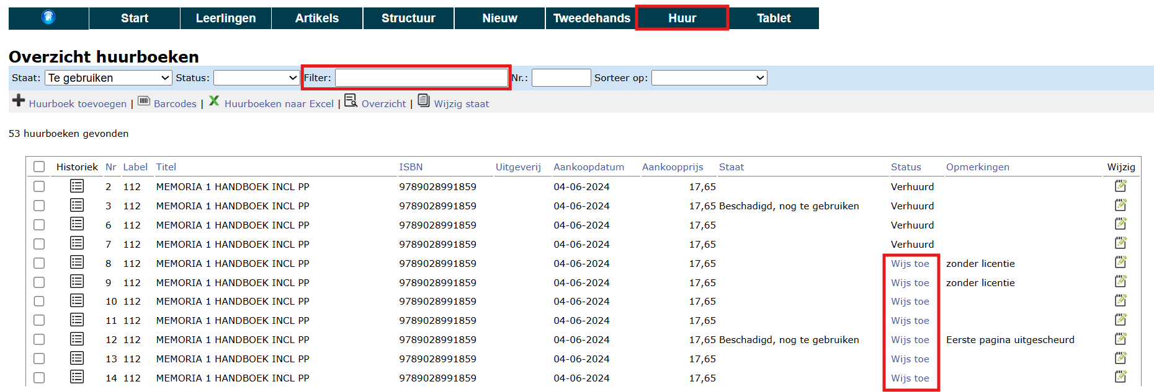Viewport: 1154px width, 392px height.
Task: Open history icon for book Nr 13
Action: (x=77, y=359)
